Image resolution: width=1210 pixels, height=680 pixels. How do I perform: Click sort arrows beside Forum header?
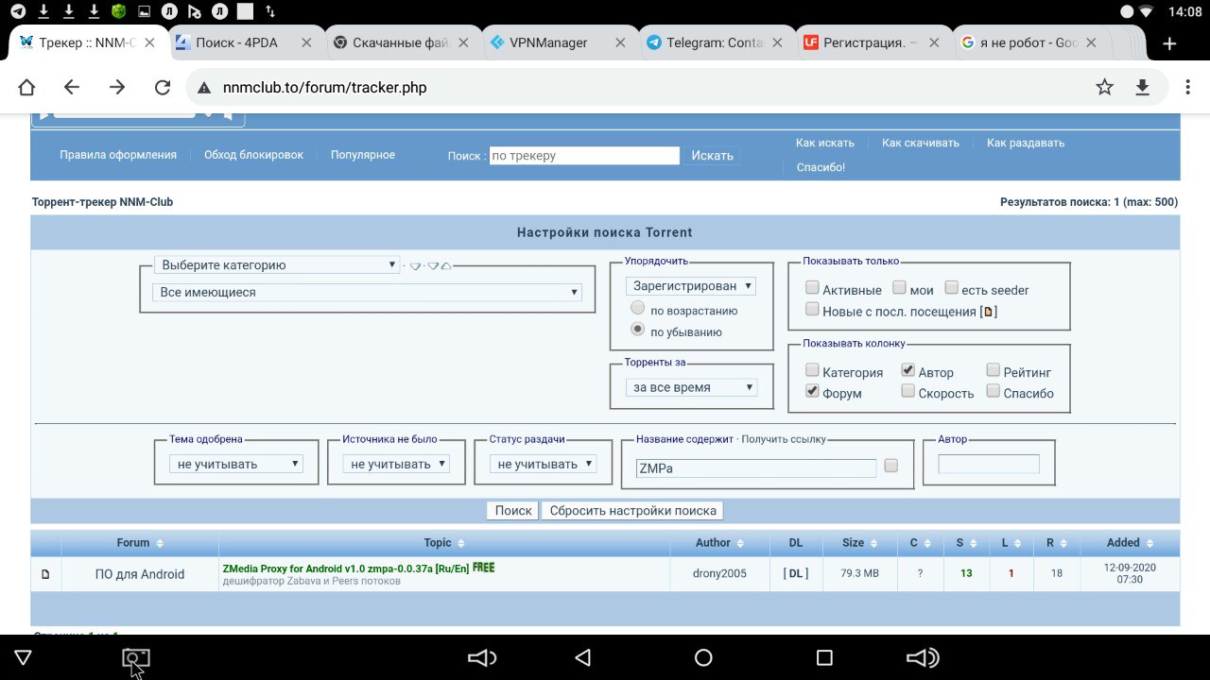tap(160, 543)
